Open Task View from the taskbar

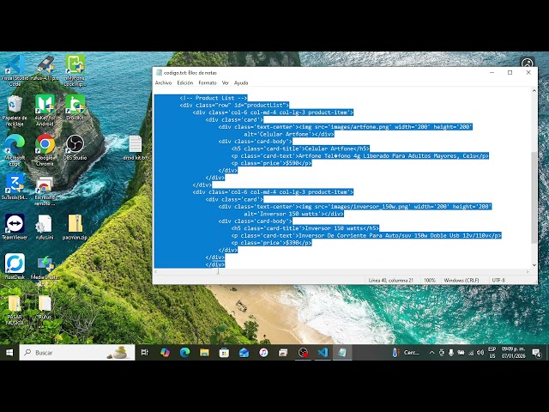[144, 353]
